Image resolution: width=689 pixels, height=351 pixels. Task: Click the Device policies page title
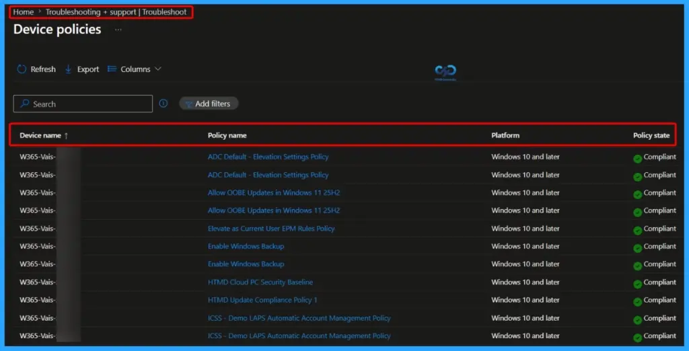pyautogui.click(x=57, y=30)
